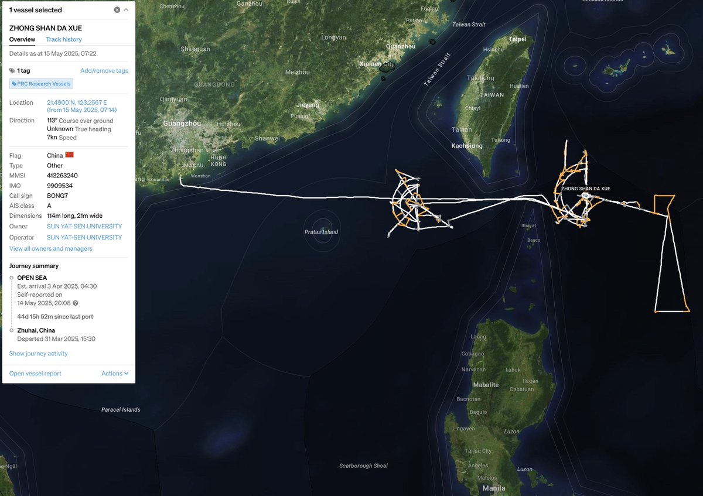Viewport: 703px width, 496px height.
Task: Click the Xiamen City label
Action: pos(378,64)
